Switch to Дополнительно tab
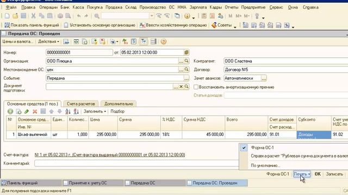The height and width of the screenshot is (195, 348). [x=119, y=103]
